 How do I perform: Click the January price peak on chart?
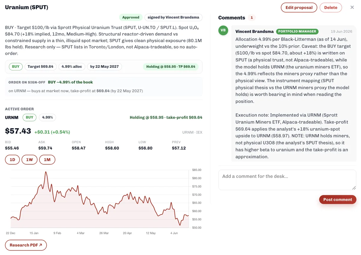(x=46, y=172)
